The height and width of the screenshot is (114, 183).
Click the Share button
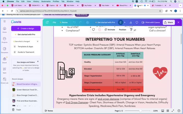[x=169, y=22]
